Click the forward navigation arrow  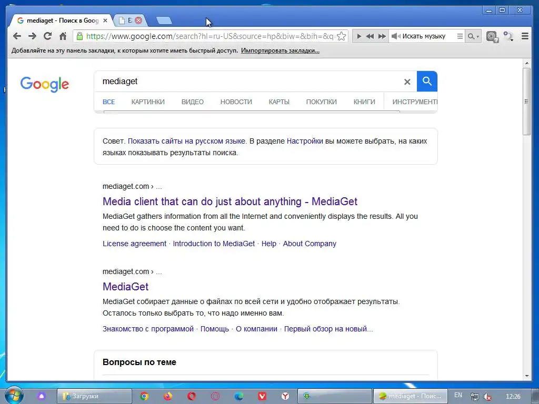[32, 36]
